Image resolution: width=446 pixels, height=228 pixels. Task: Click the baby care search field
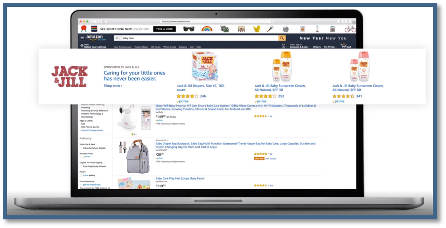pyautogui.click(x=200, y=38)
